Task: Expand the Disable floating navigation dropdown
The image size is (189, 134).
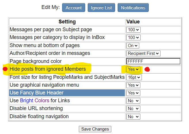Action: (133, 117)
